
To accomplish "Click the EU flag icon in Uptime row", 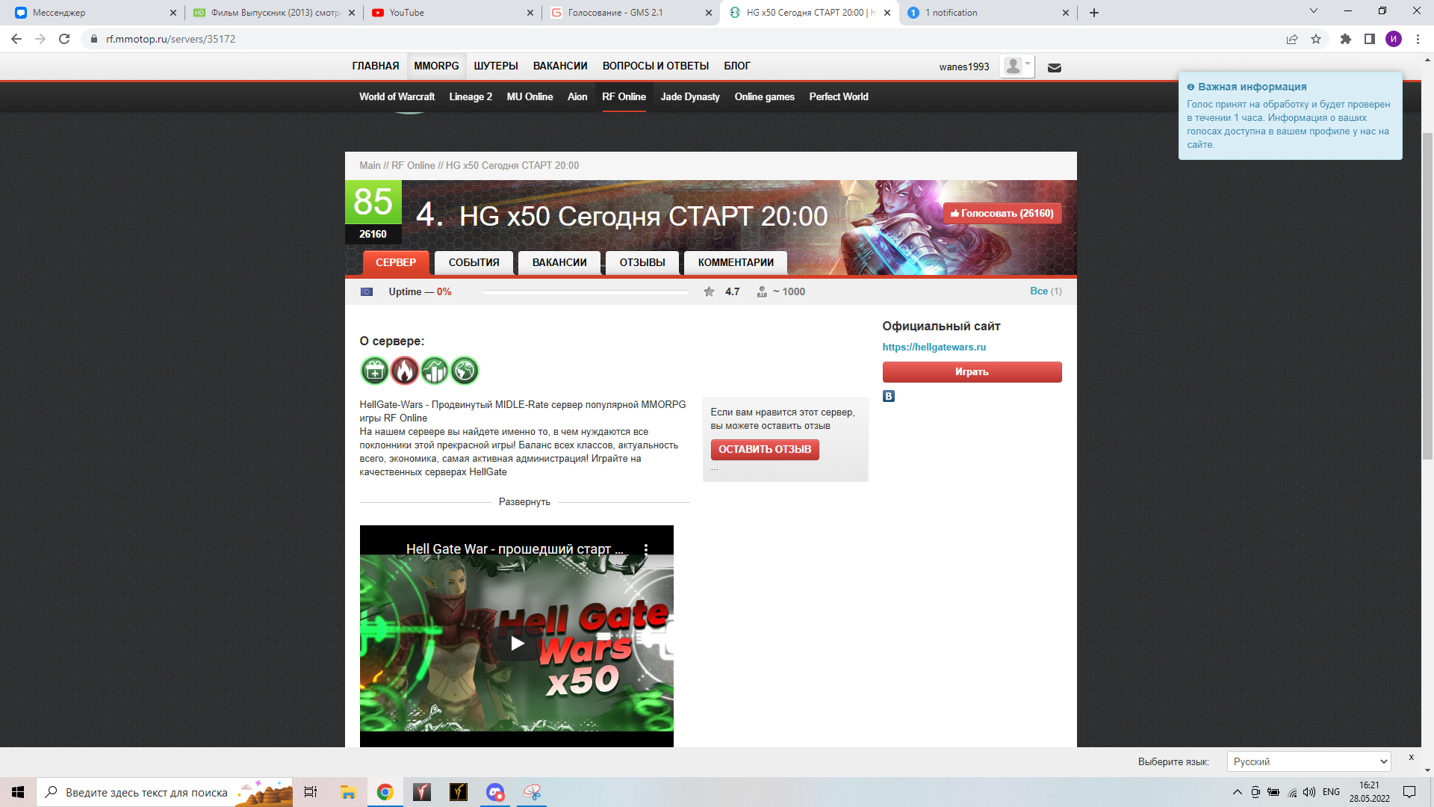I will coord(367,291).
